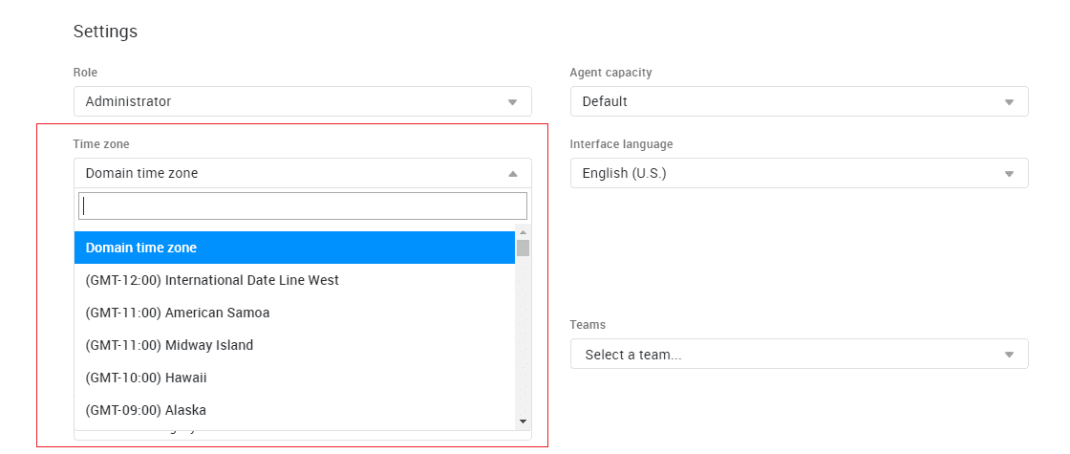Click the Time zone field's selected value
The width and height of the screenshot is (1070, 454).
click(x=142, y=173)
